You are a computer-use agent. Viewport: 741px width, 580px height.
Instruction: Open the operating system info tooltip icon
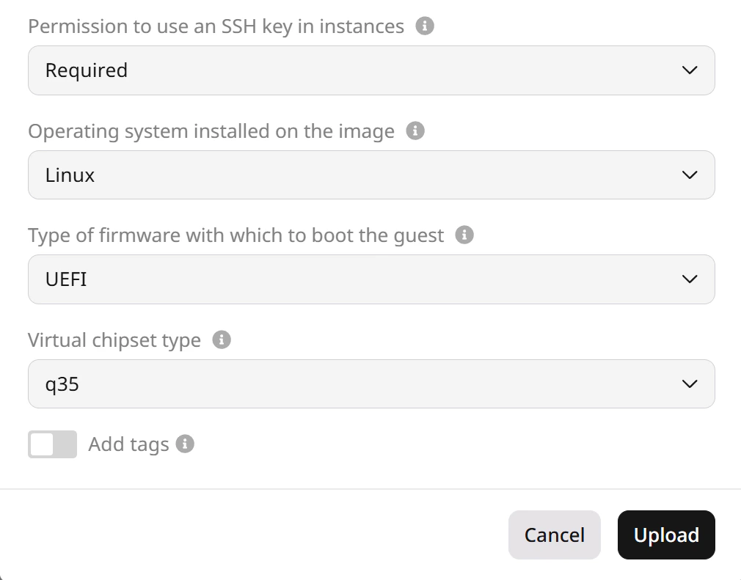pos(416,131)
